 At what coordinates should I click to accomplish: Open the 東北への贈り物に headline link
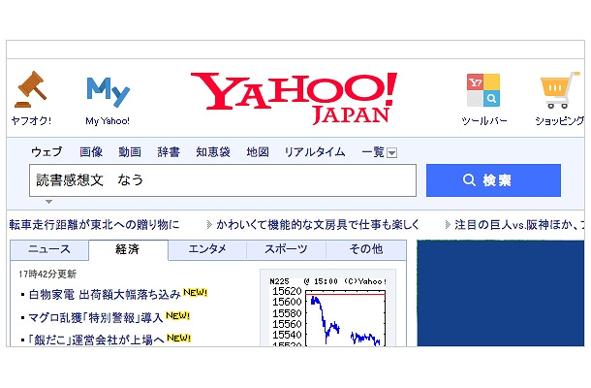click(x=94, y=225)
